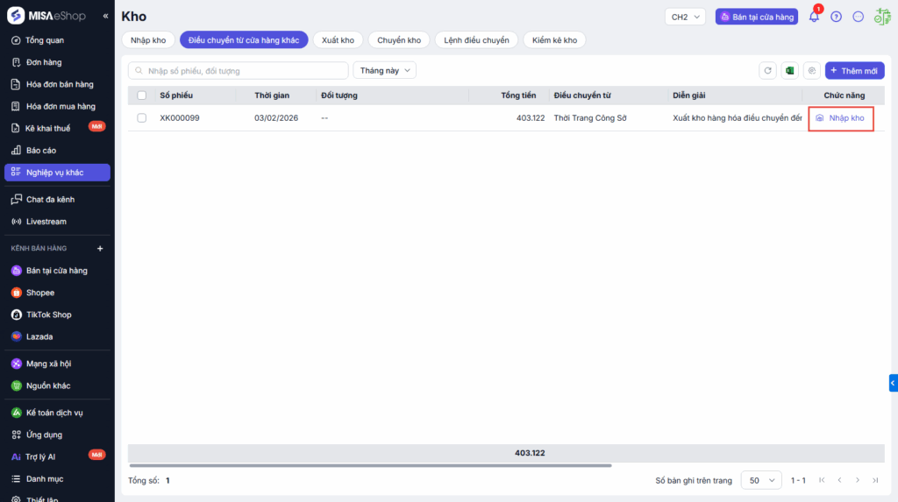This screenshot has height=502, width=898.
Task: Click Số phiếu column header
Action: point(176,95)
